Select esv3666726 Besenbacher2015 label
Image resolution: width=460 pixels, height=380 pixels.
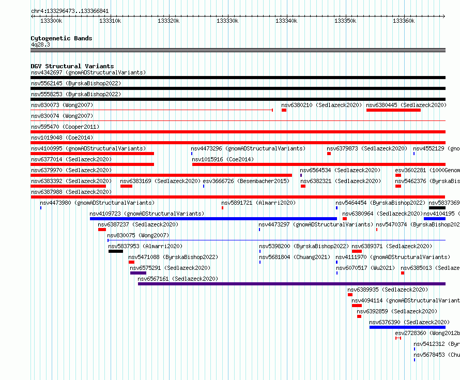[246, 181]
